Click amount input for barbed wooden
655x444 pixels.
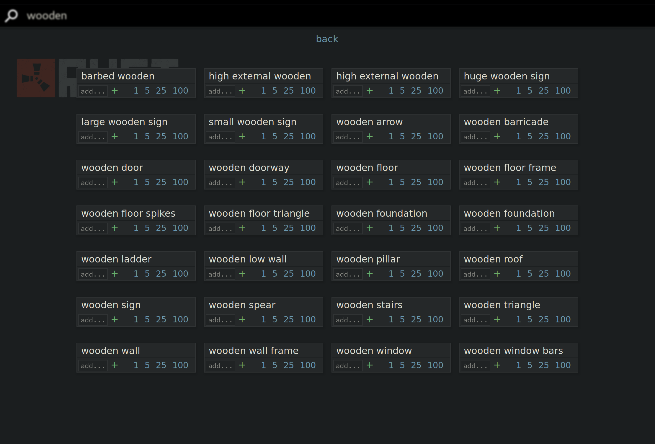[x=92, y=91]
